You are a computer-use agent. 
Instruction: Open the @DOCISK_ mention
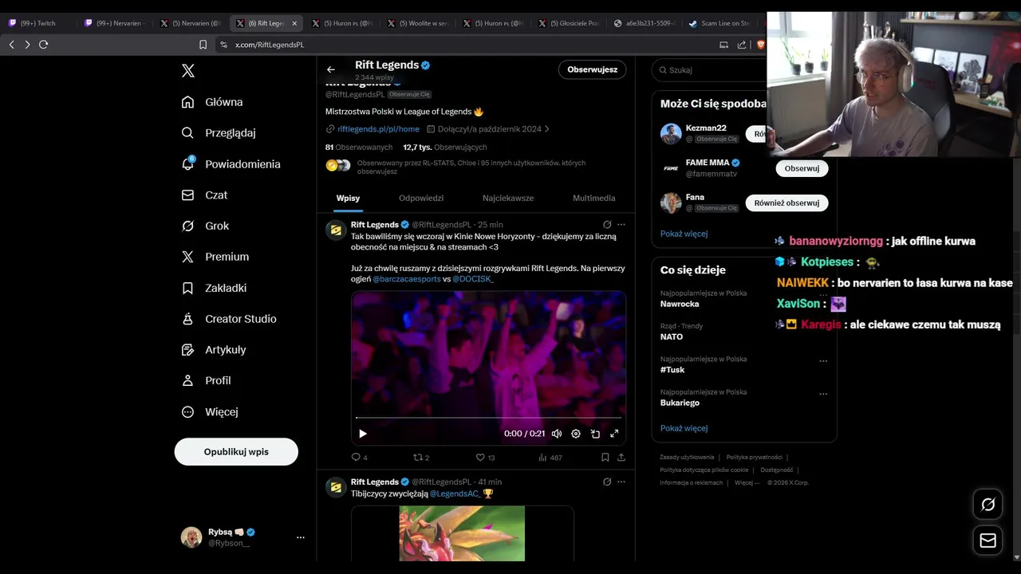point(473,279)
